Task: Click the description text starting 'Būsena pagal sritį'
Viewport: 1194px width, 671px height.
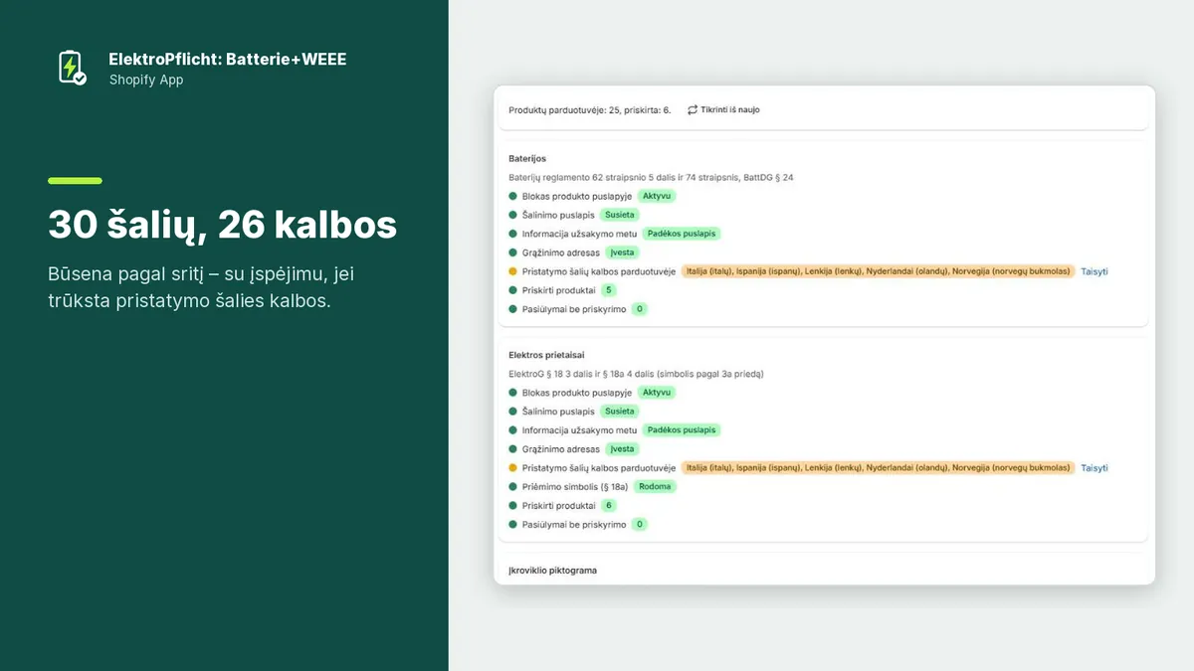Action: tap(201, 286)
